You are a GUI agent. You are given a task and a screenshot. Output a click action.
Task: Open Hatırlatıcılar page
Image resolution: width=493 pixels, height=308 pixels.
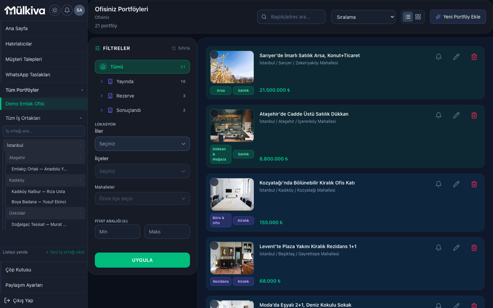tap(44, 44)
